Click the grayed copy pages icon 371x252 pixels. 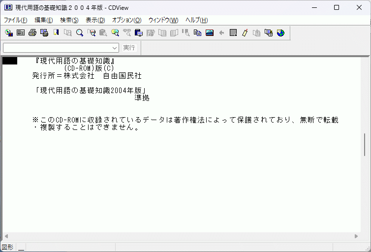(x=257, y=32)
